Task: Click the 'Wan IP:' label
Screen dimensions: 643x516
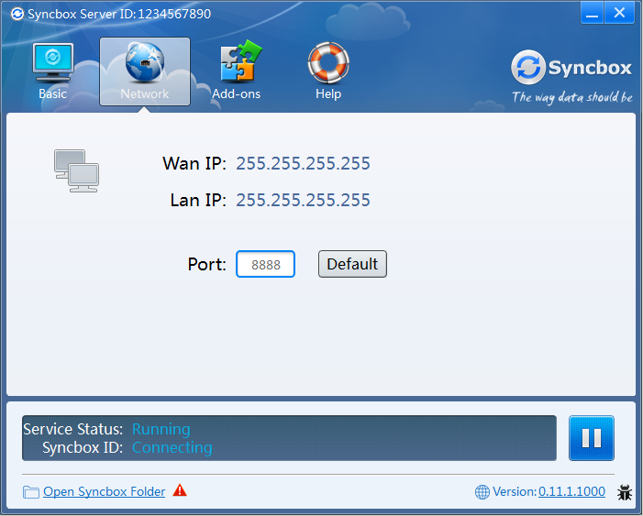Action: point(194,163)
